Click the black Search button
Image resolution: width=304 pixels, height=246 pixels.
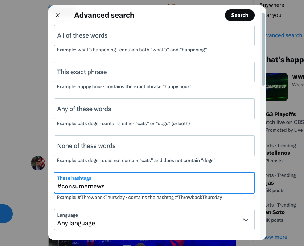239,15
